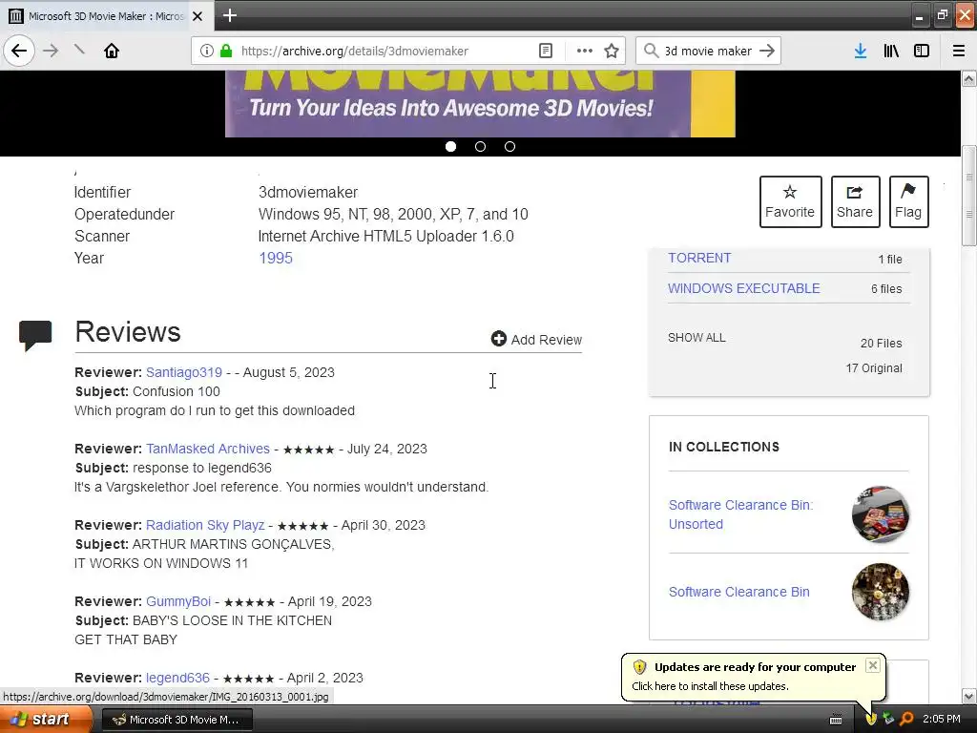Click the 3d movie maker search box

(x=709, y=52)
